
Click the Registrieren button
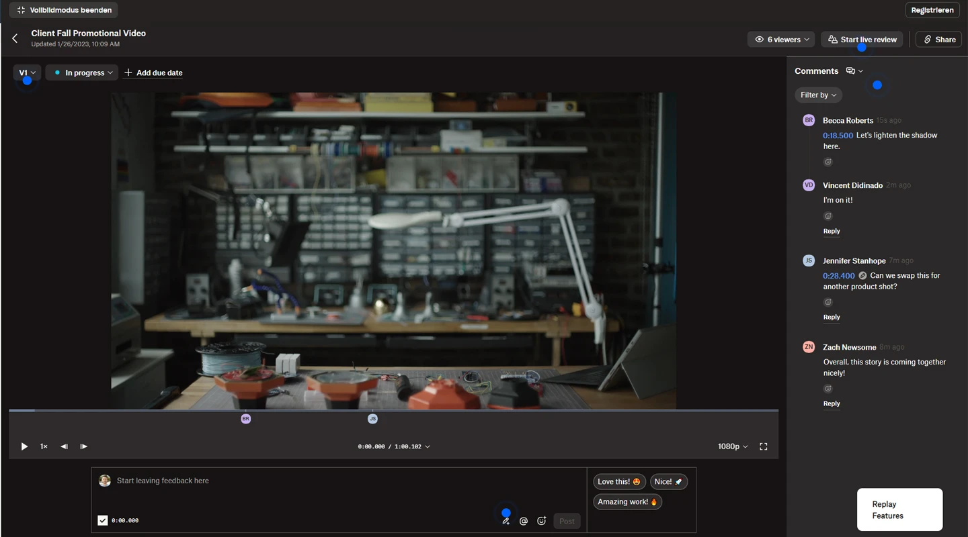click(x=932, y=10)
